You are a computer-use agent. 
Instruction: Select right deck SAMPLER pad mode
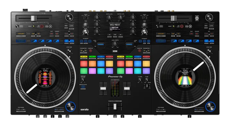click(x=146, y=57)
